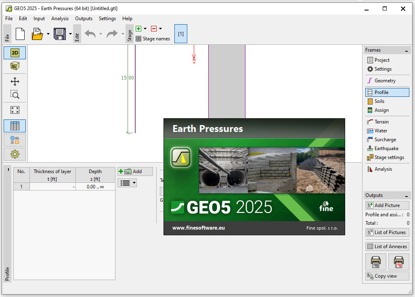
Task: Click the print icon in Outputs
Action: tap(375, 262)
